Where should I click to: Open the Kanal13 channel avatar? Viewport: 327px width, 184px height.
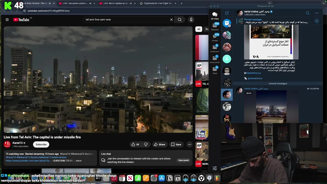7,144
